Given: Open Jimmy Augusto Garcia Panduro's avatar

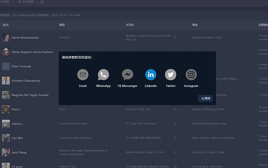Looking at the screenshot, I should point(6,52).
